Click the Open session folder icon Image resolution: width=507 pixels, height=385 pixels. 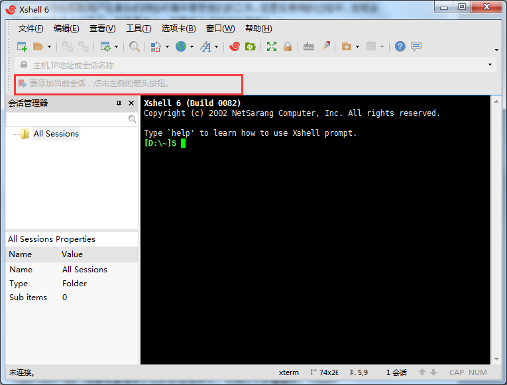point(38,46)
